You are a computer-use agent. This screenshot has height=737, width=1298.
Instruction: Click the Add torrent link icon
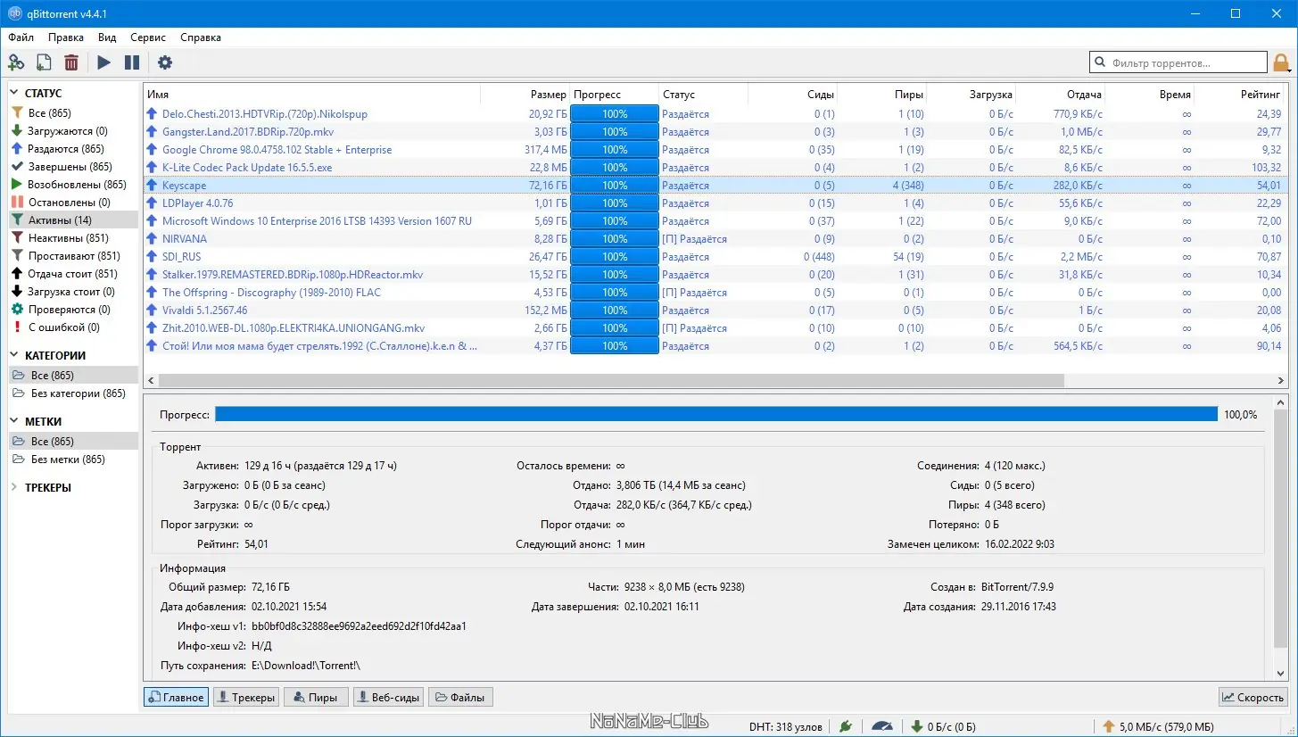pos(16,62)
